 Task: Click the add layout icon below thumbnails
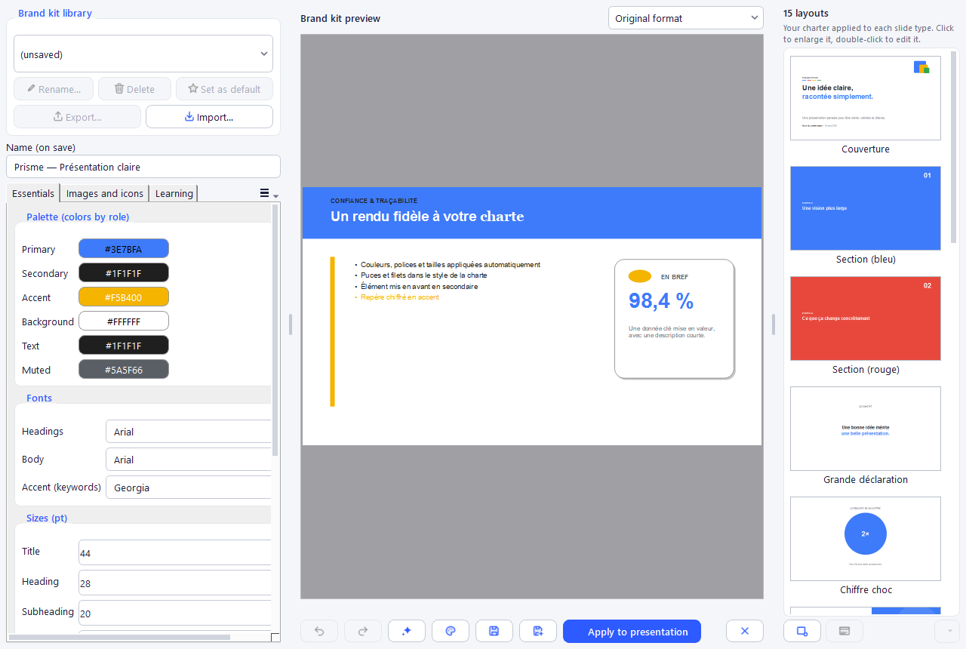coord(802,631)
